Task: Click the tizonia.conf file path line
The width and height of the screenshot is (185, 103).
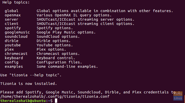Action: 55,96
